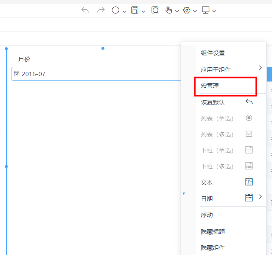The image size is (272, 255).
Task: Open the monitor display dropdown arrow
Action: [214, 12]
